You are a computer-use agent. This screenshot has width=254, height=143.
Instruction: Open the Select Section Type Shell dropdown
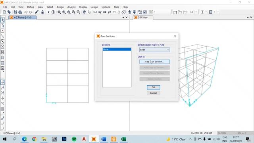(x=154, y=50)
